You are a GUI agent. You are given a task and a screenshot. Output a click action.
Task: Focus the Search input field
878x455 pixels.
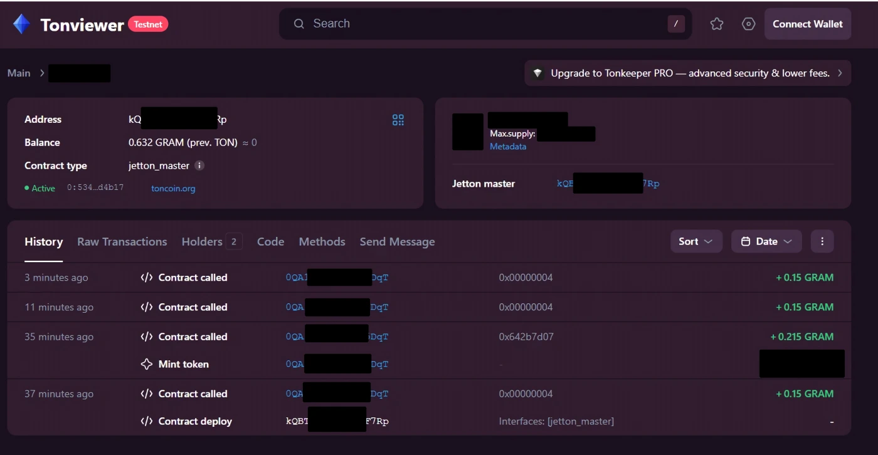tap(485, 24)
